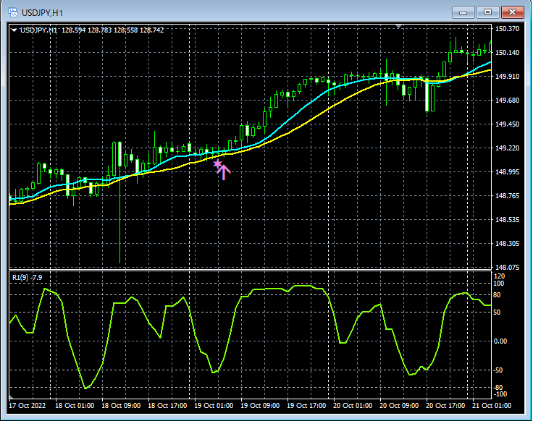533x421 pixels.
Task: Click price scale label 149.220
Action: [x=507, y=148]
